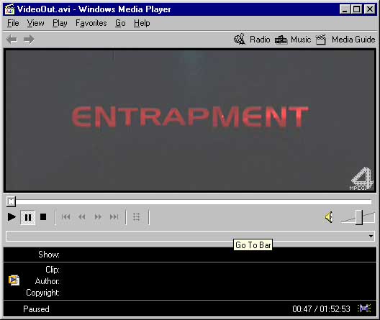Click the skip back (previous track) icon
This screenshot has width=380, height=320.
coord(65,216)
